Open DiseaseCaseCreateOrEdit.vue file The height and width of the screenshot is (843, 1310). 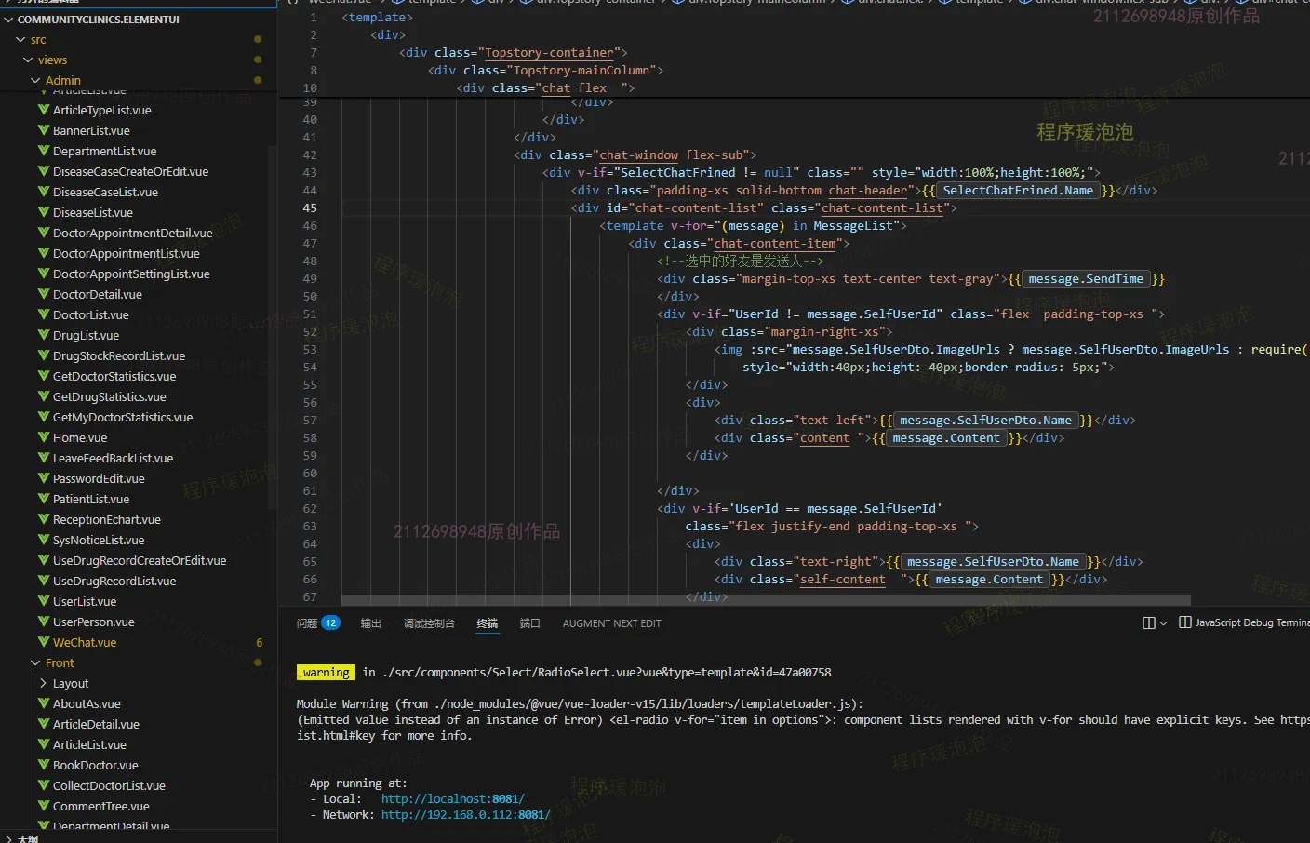click(131, 171)
